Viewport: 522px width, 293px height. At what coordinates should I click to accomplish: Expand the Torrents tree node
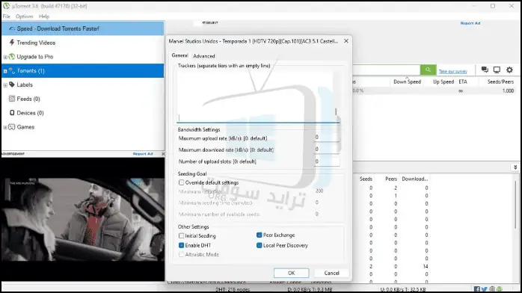tap(5, 71)
